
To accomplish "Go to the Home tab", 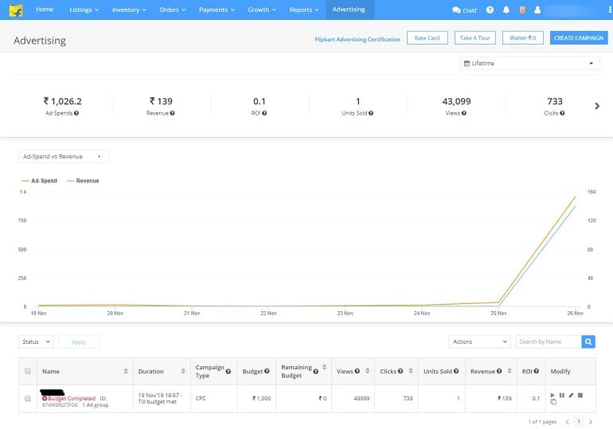I will [x=45, y=10].
